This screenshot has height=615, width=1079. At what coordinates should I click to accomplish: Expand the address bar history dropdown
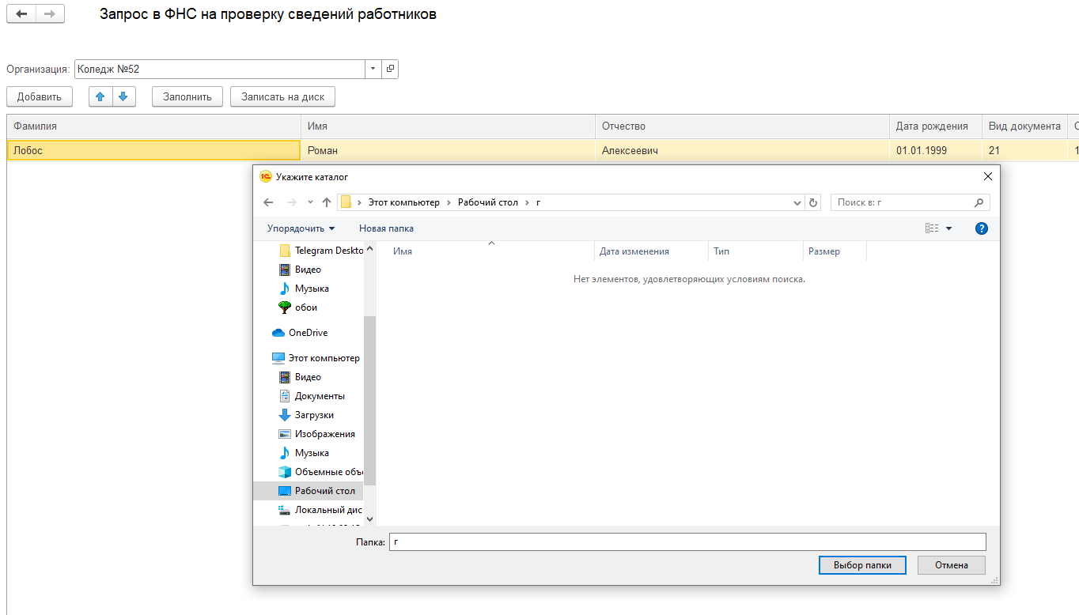coord(797,202)
